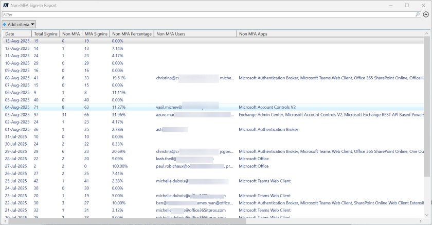Sort by the Total Signins column header
Screen dimensions: 432x225
click(x=46, y=34)
